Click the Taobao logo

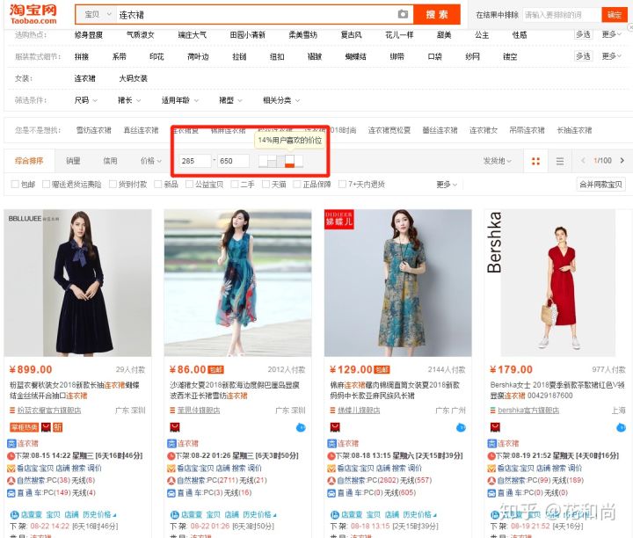click(x=33, y=15)
